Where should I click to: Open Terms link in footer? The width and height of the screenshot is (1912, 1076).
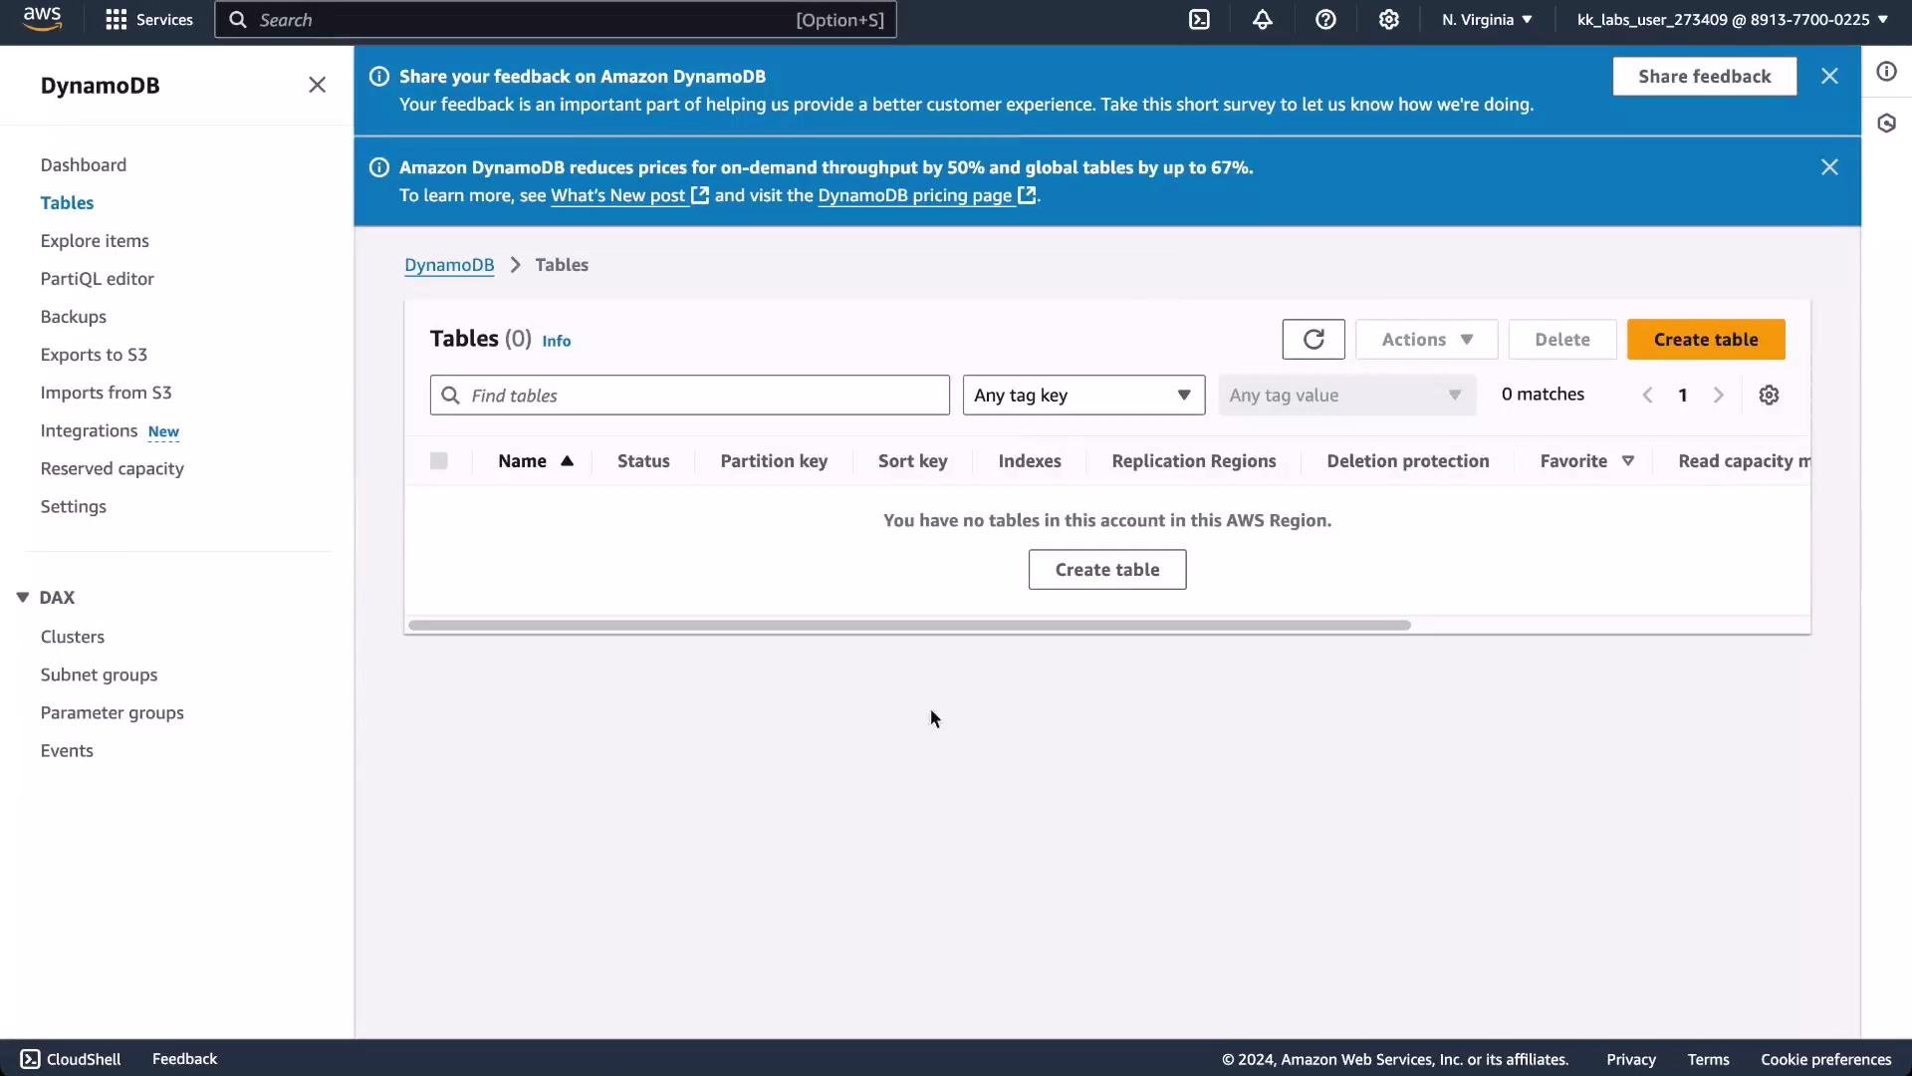[1708, 1060]
